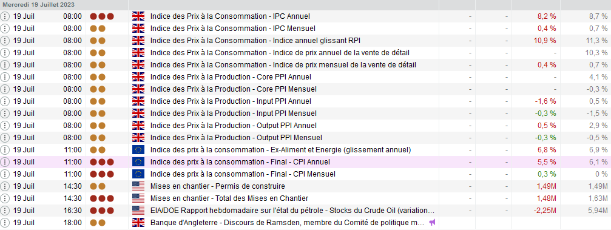Click the megaphone icon on Ramsden speech row
The height and width of the screenshot is (230, 611).
(x=432, y=223)
